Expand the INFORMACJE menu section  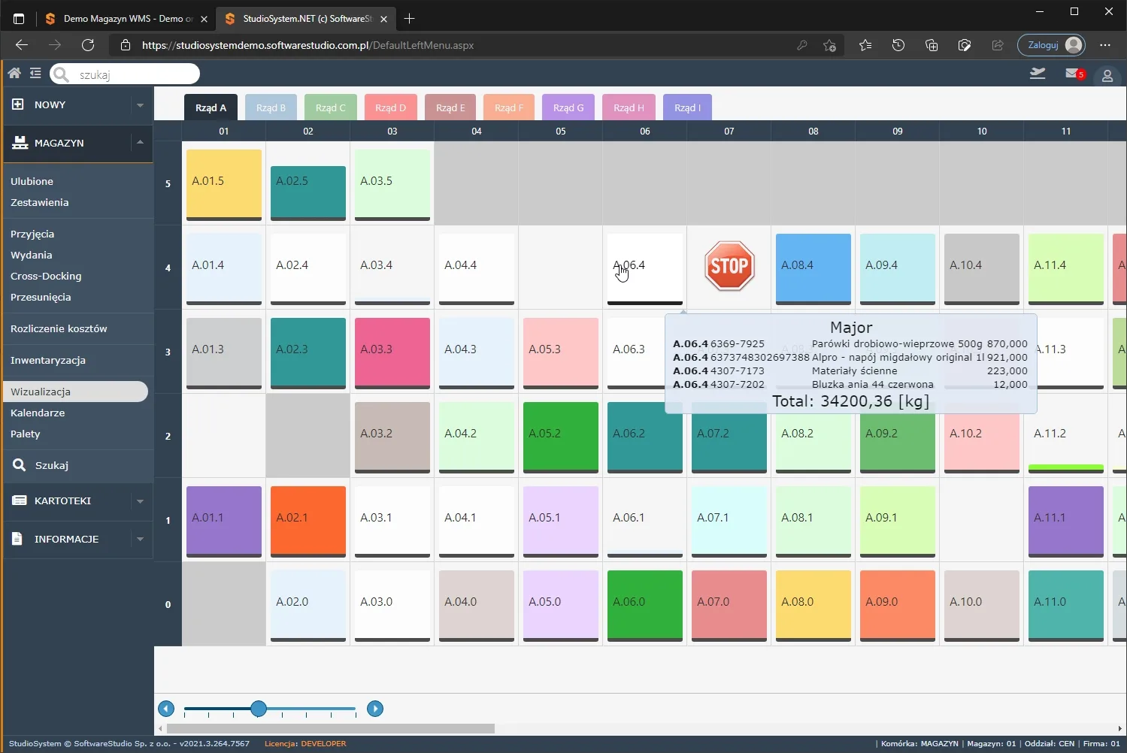click(x=140, y=539)
